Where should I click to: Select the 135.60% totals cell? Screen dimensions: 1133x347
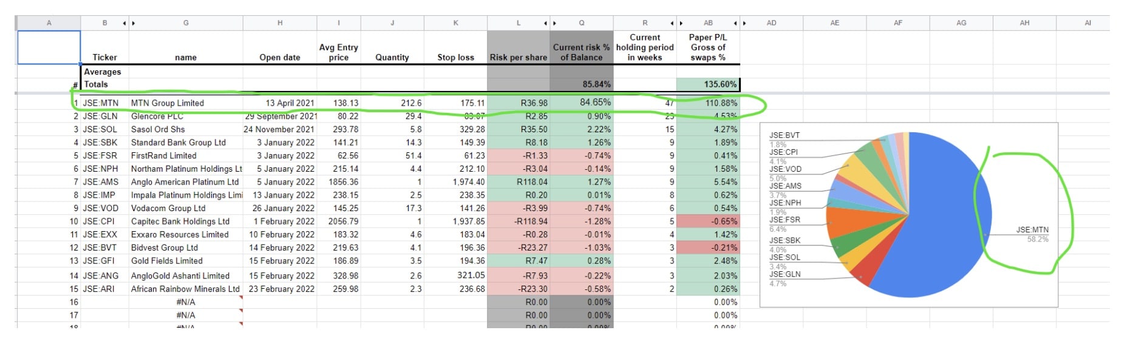(x=708, y=84)
